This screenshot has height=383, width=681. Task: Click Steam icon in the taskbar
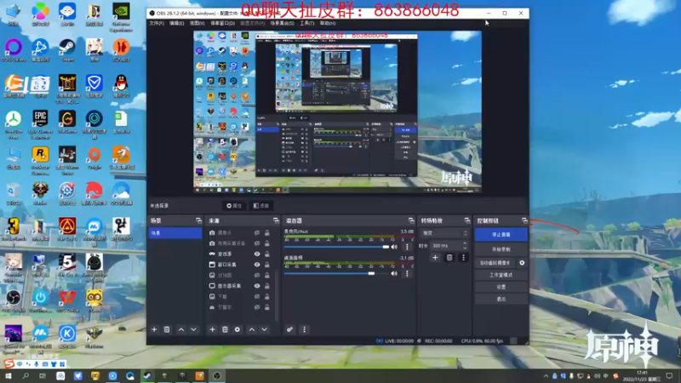147,375
